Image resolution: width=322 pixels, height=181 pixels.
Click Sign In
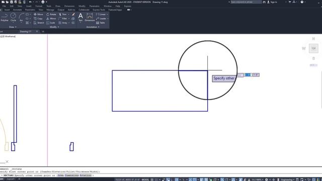[274, 2]
